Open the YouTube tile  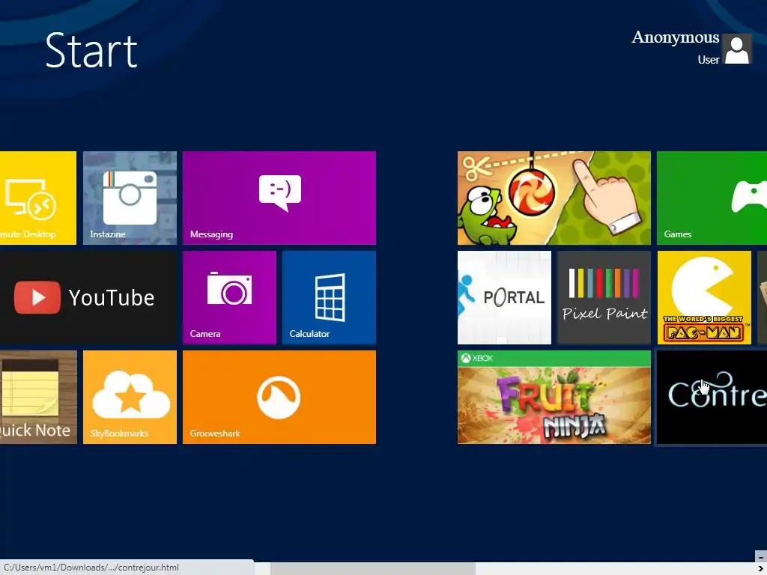coord(88,298)
